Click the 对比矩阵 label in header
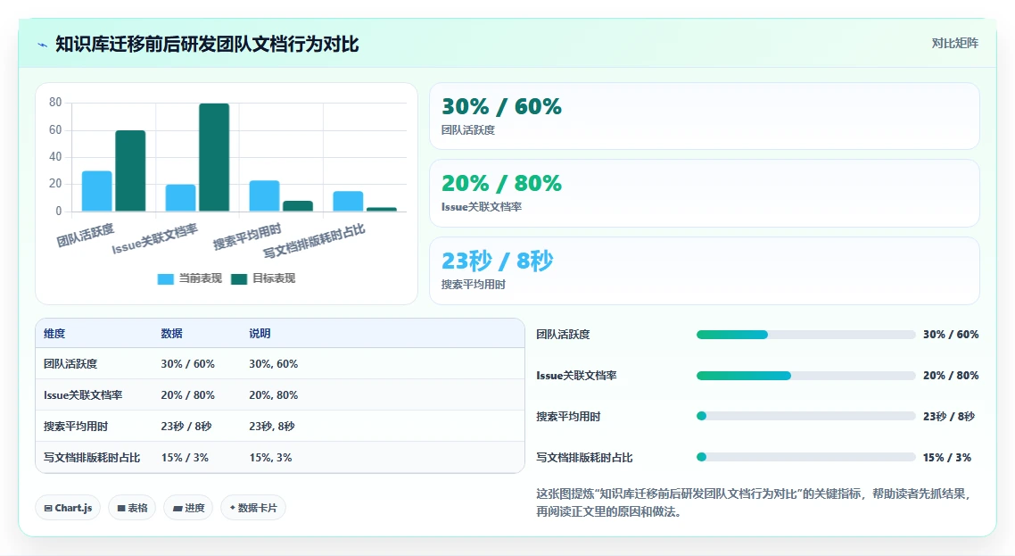 955,44
